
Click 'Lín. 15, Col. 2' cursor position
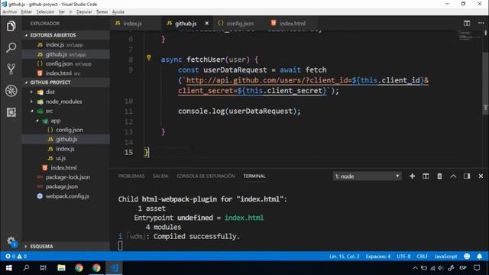345,257
